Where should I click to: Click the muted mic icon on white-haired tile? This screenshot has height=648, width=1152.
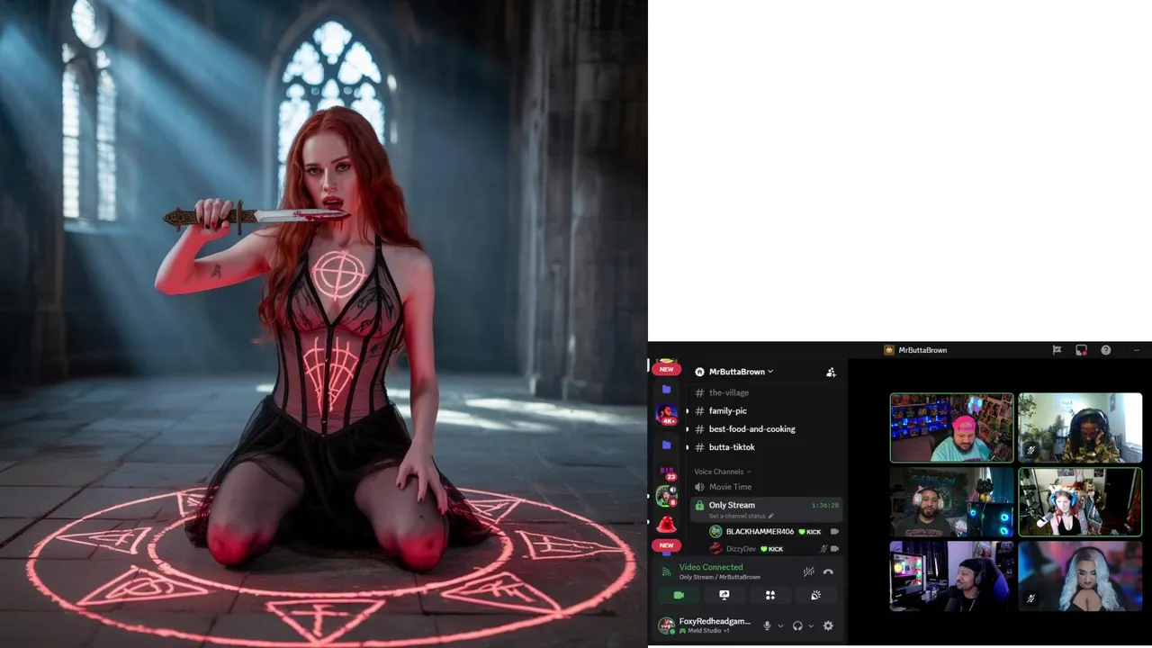coord(1031,598)
